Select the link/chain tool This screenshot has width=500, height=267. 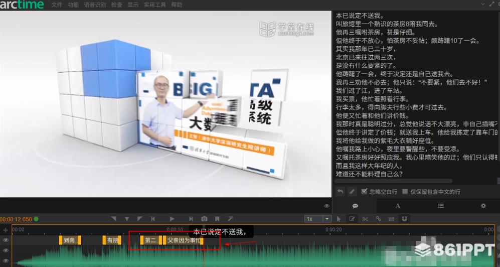tap(378, 219)
